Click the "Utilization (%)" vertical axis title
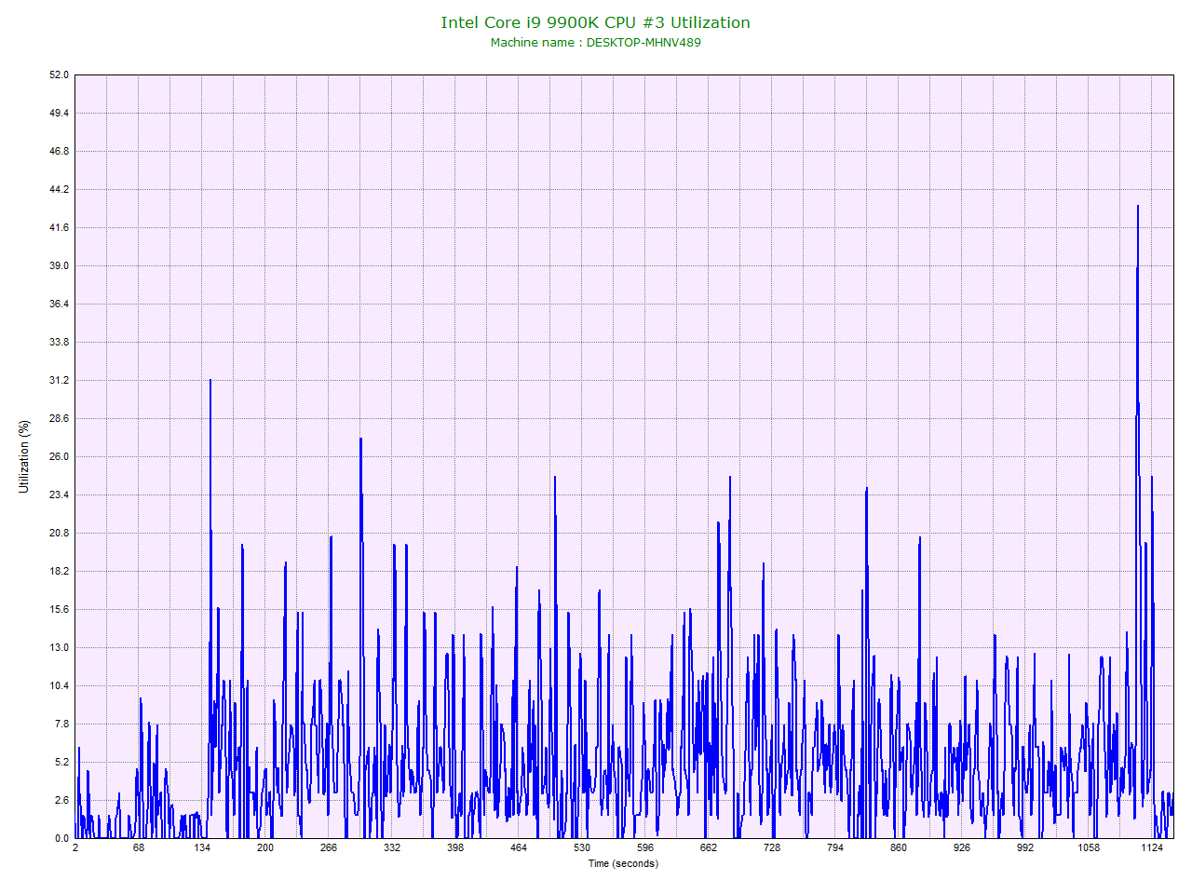Viewport: 1192px width, 894px height. 24,456
